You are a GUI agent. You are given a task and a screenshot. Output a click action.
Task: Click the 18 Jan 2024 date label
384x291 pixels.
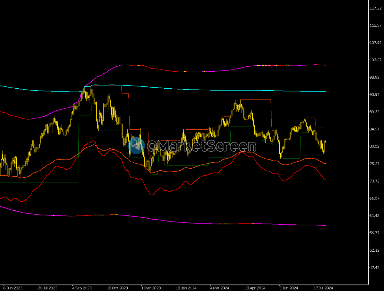186,288
